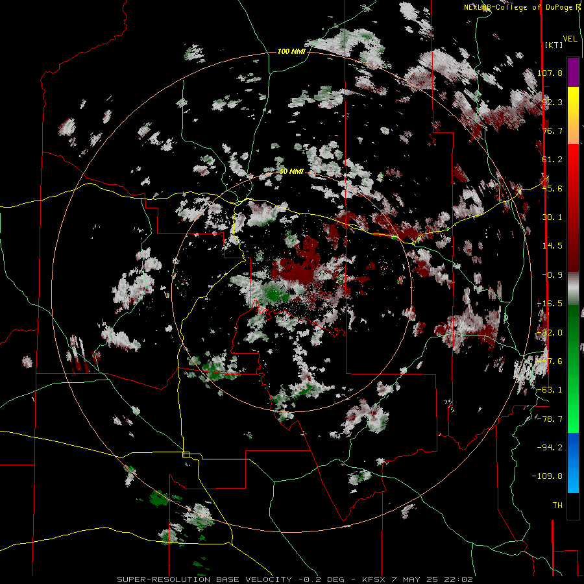Viewport: 584px width, 584px height.
Task: Click the [KT] units label
Action: click(554, 45)
